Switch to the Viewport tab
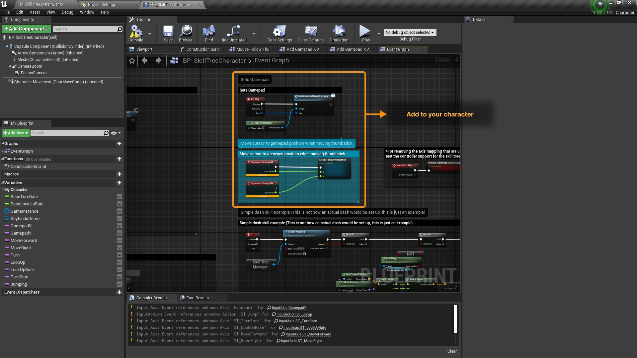The width and height of the screenshot is (637, 358). [144, 49]
